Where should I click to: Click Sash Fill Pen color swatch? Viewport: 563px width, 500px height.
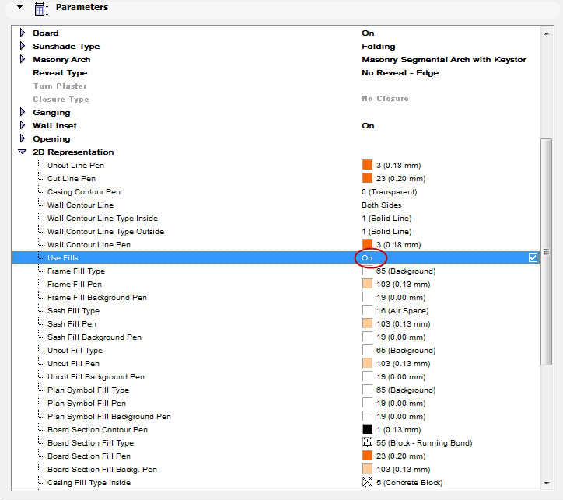(368, 324)
